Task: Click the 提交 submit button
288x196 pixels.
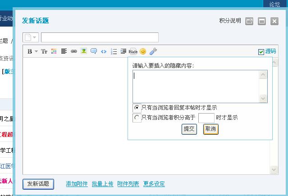Action: click(x=189, y=129)
